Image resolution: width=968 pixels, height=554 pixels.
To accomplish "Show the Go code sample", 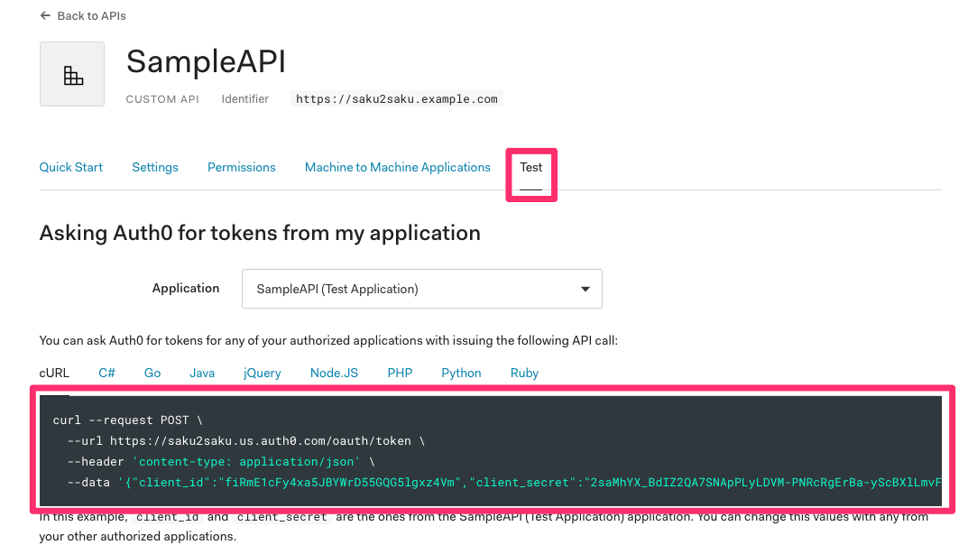I will (152, 373).
